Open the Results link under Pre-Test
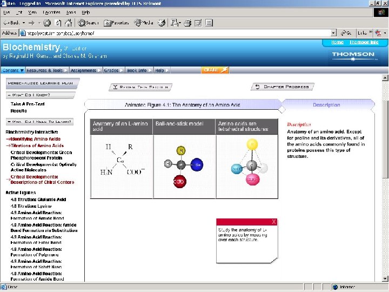 [x=18, y=111]
